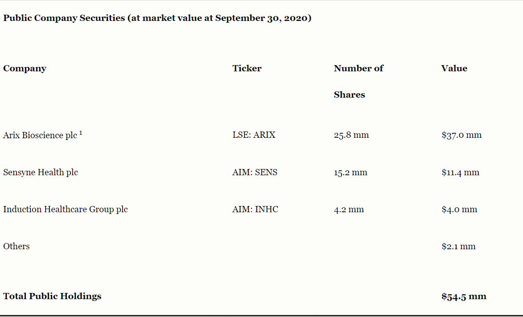Image resolution: width=523 pixels, height=317 pixels.
Task: Click the $4.0 mm value cell
Action: 459,209
